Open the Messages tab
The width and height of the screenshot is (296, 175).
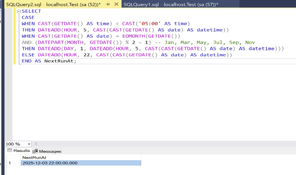pyautogui.click(x=47, y=151)
